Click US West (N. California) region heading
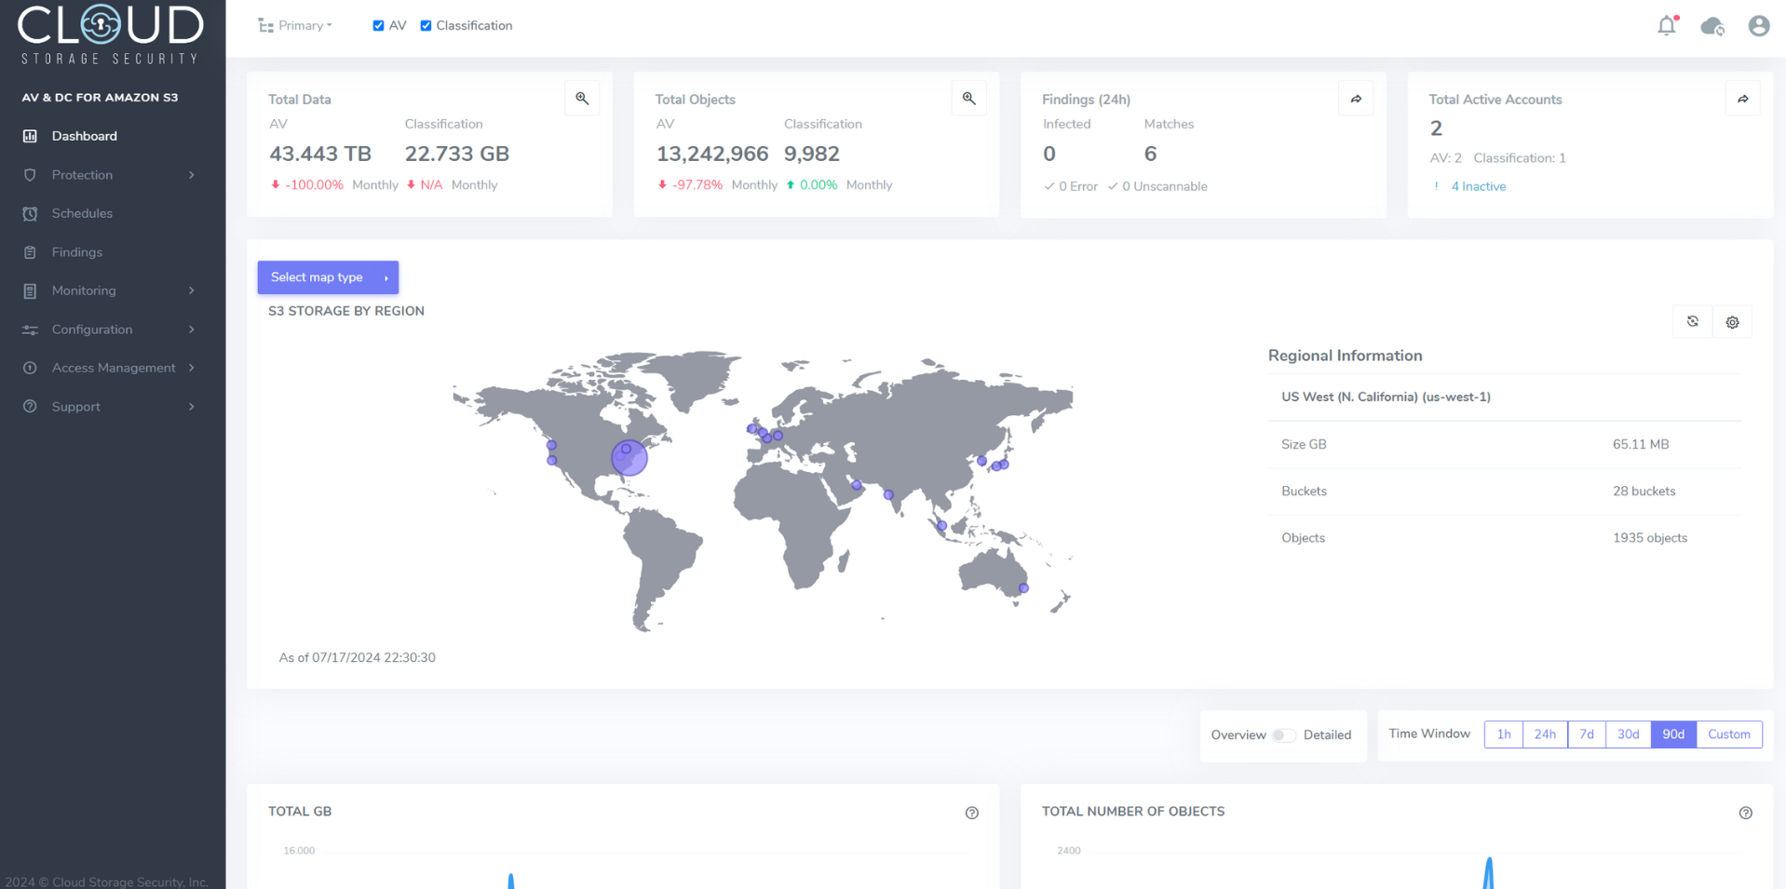1786x889 pixels. click(1386, 397)
